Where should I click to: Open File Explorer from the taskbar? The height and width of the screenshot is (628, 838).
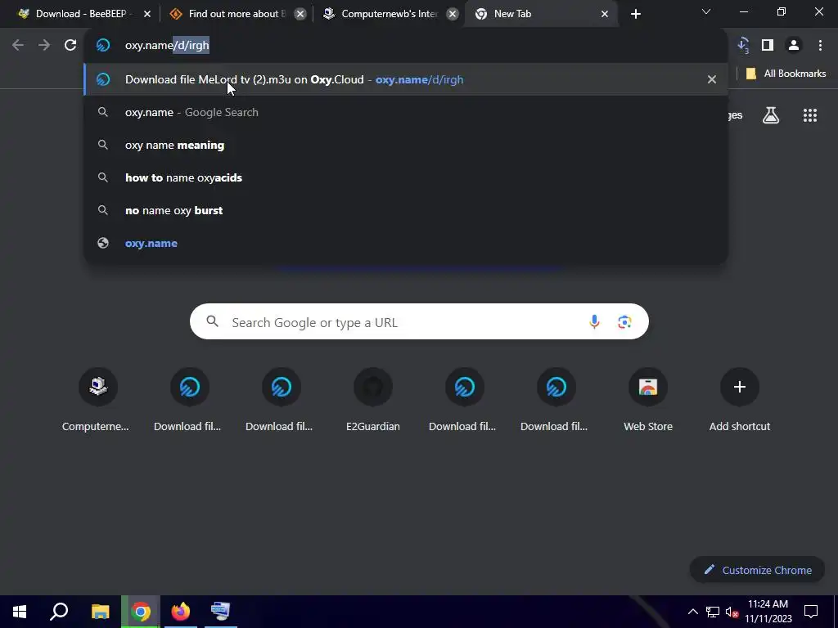100,612
